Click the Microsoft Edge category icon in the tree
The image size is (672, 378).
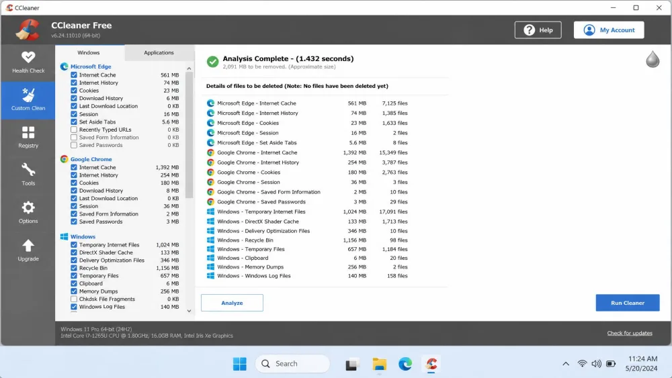[65, 66]
